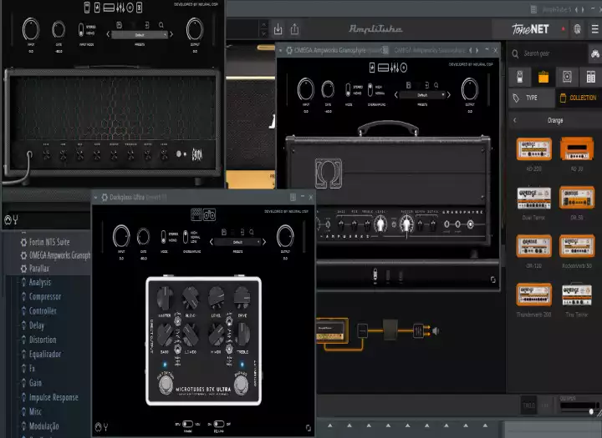Click the binoculars browse icon
The image size is (602, 438).
point(595,54)
